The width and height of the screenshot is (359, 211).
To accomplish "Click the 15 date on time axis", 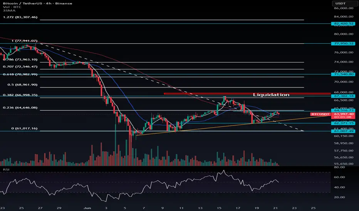I will [x=219, y=208].
